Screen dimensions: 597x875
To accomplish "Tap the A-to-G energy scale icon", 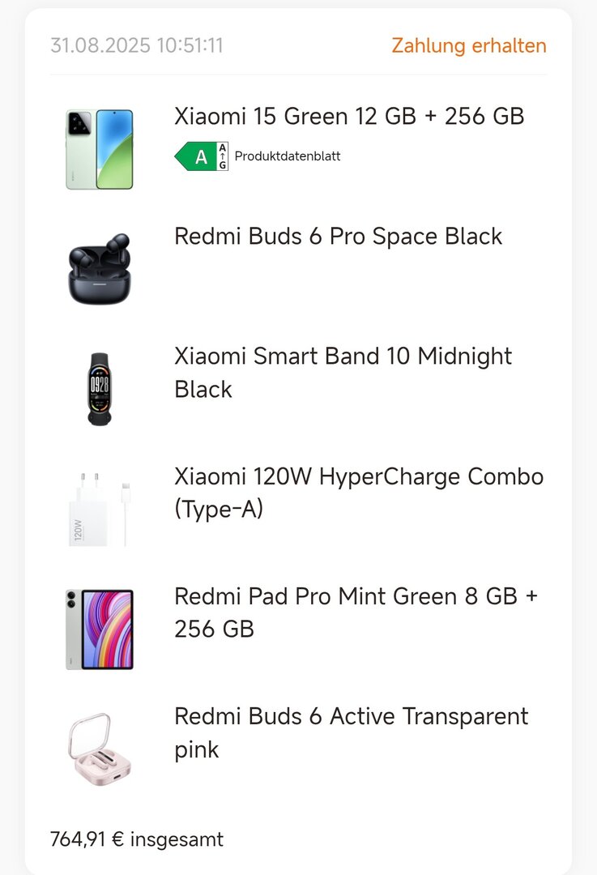I will click(223, 156).
